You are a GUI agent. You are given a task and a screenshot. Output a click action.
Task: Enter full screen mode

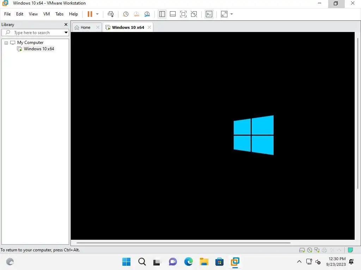pos(183,14)
